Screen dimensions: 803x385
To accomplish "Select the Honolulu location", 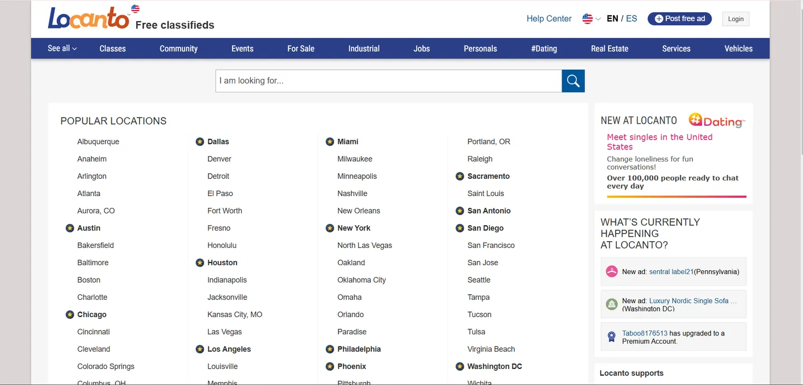I will tap(222, 245).
